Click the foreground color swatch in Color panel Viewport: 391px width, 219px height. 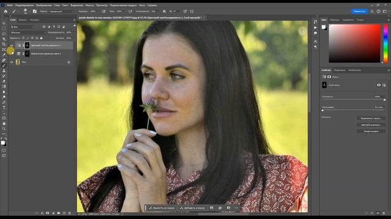(323, 27)
